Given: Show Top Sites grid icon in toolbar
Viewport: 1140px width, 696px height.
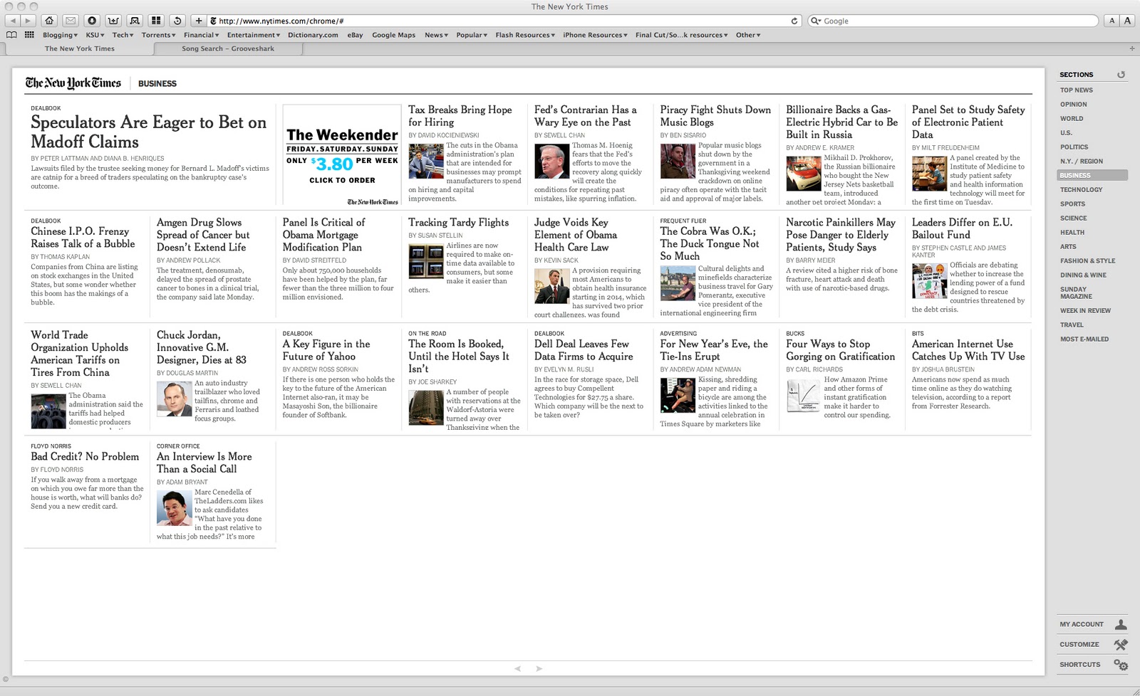Looking at the screenshot, I should coord(156,21).
